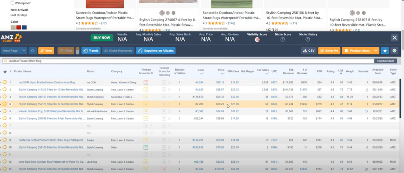Open the Niche History help icon

click(x=308, y=39)
